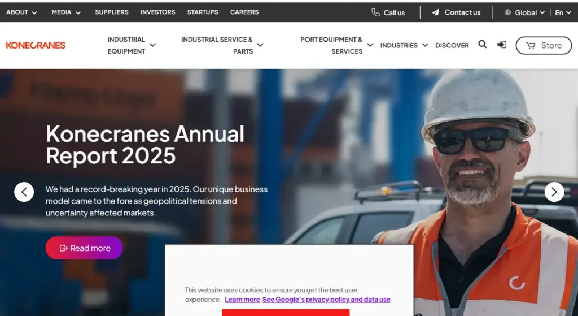Screen dimensions: 578x316
Task: Open the En language selector
Action: pyautogui.click(x=563, y=12)
